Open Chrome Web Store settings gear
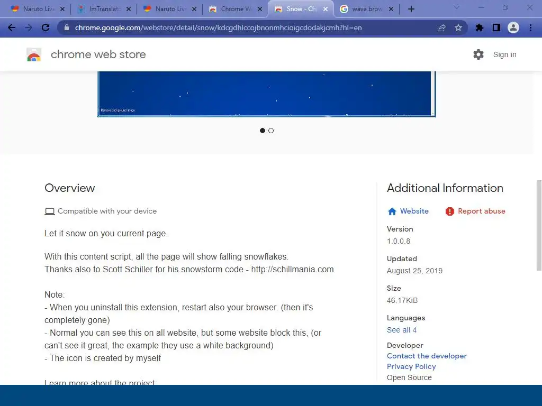The width and height of the screenshot is (542, 406). pyautogui.click(x=478, y=54)
